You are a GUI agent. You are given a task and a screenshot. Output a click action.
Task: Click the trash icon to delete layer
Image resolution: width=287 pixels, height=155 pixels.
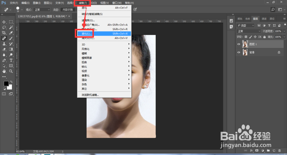(280, 151)
